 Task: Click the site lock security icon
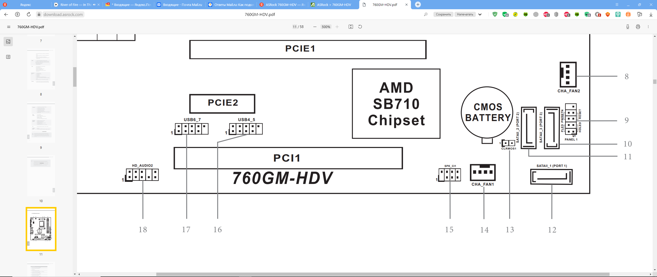coord(39,14)
